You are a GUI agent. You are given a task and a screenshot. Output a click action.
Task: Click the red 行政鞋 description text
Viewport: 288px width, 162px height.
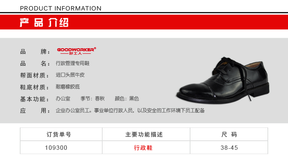[143, 148]
